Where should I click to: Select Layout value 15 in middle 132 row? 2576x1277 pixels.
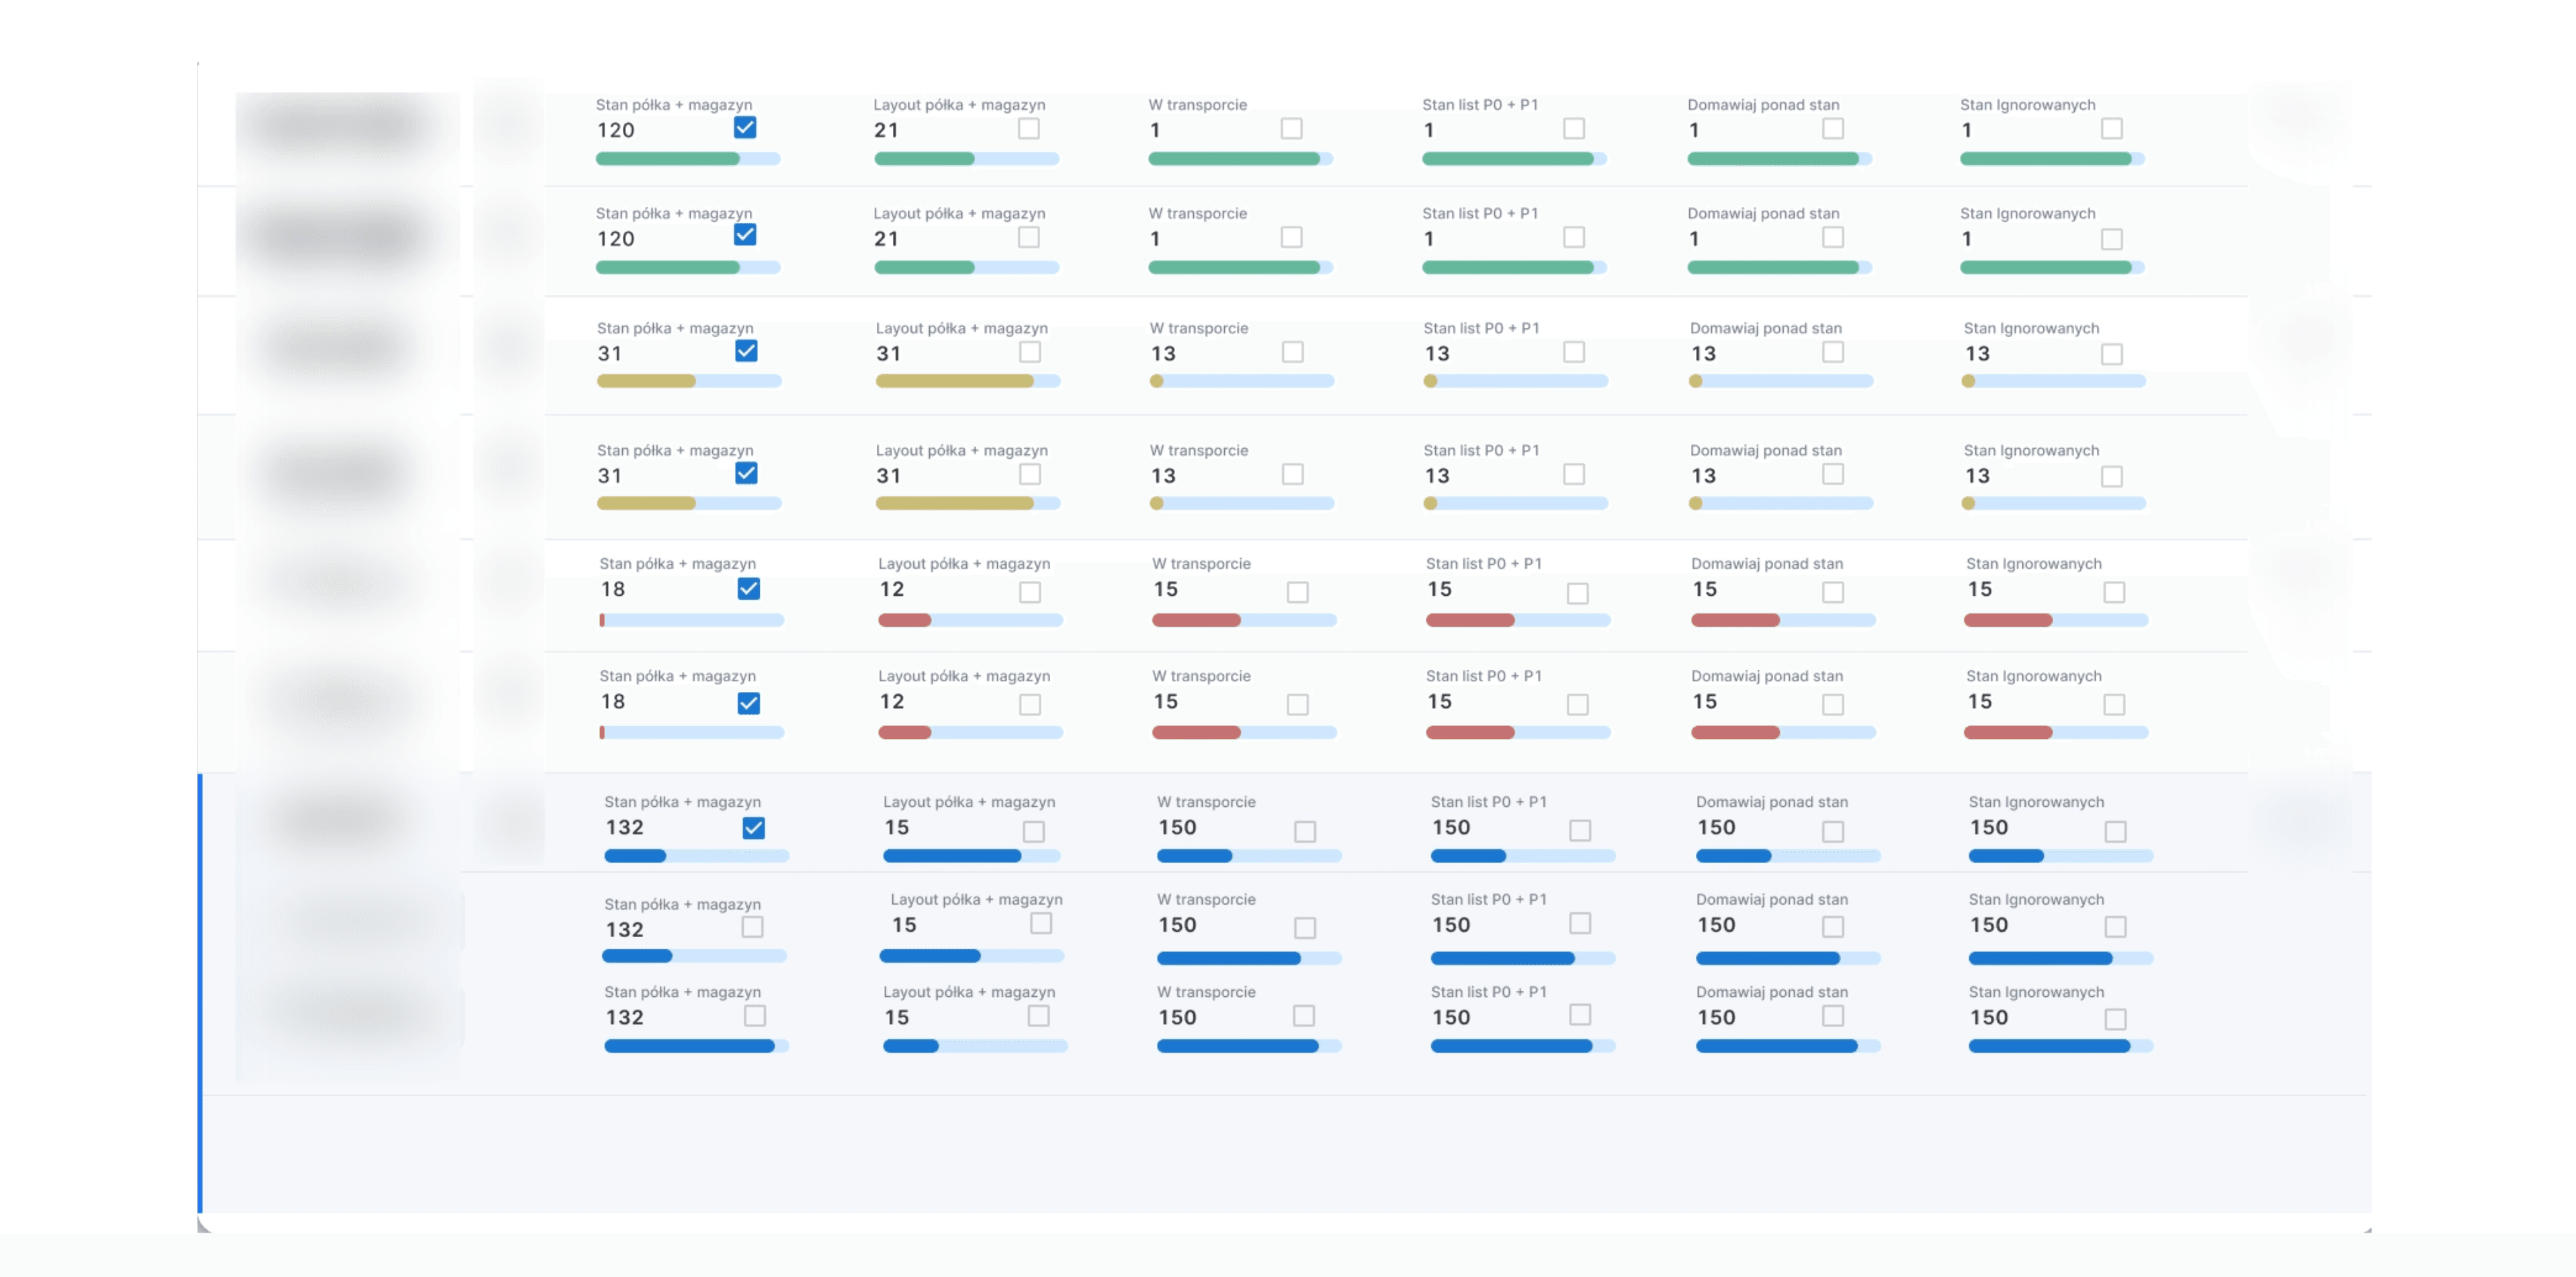point(904,925)
